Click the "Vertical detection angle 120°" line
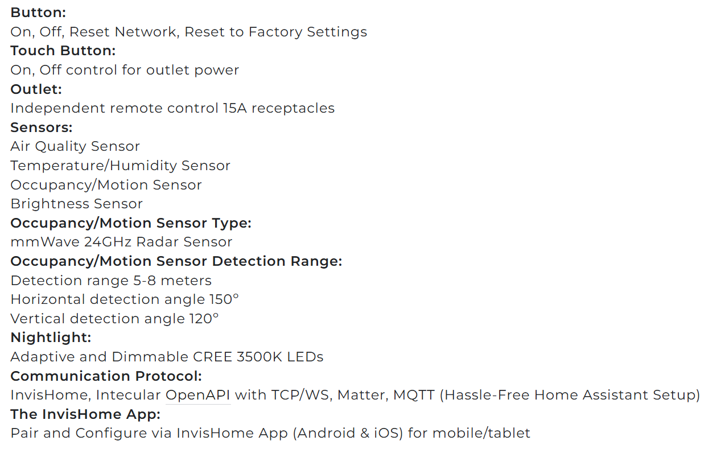The height and width of the screenshot is (457, 721). pos(114,319)
